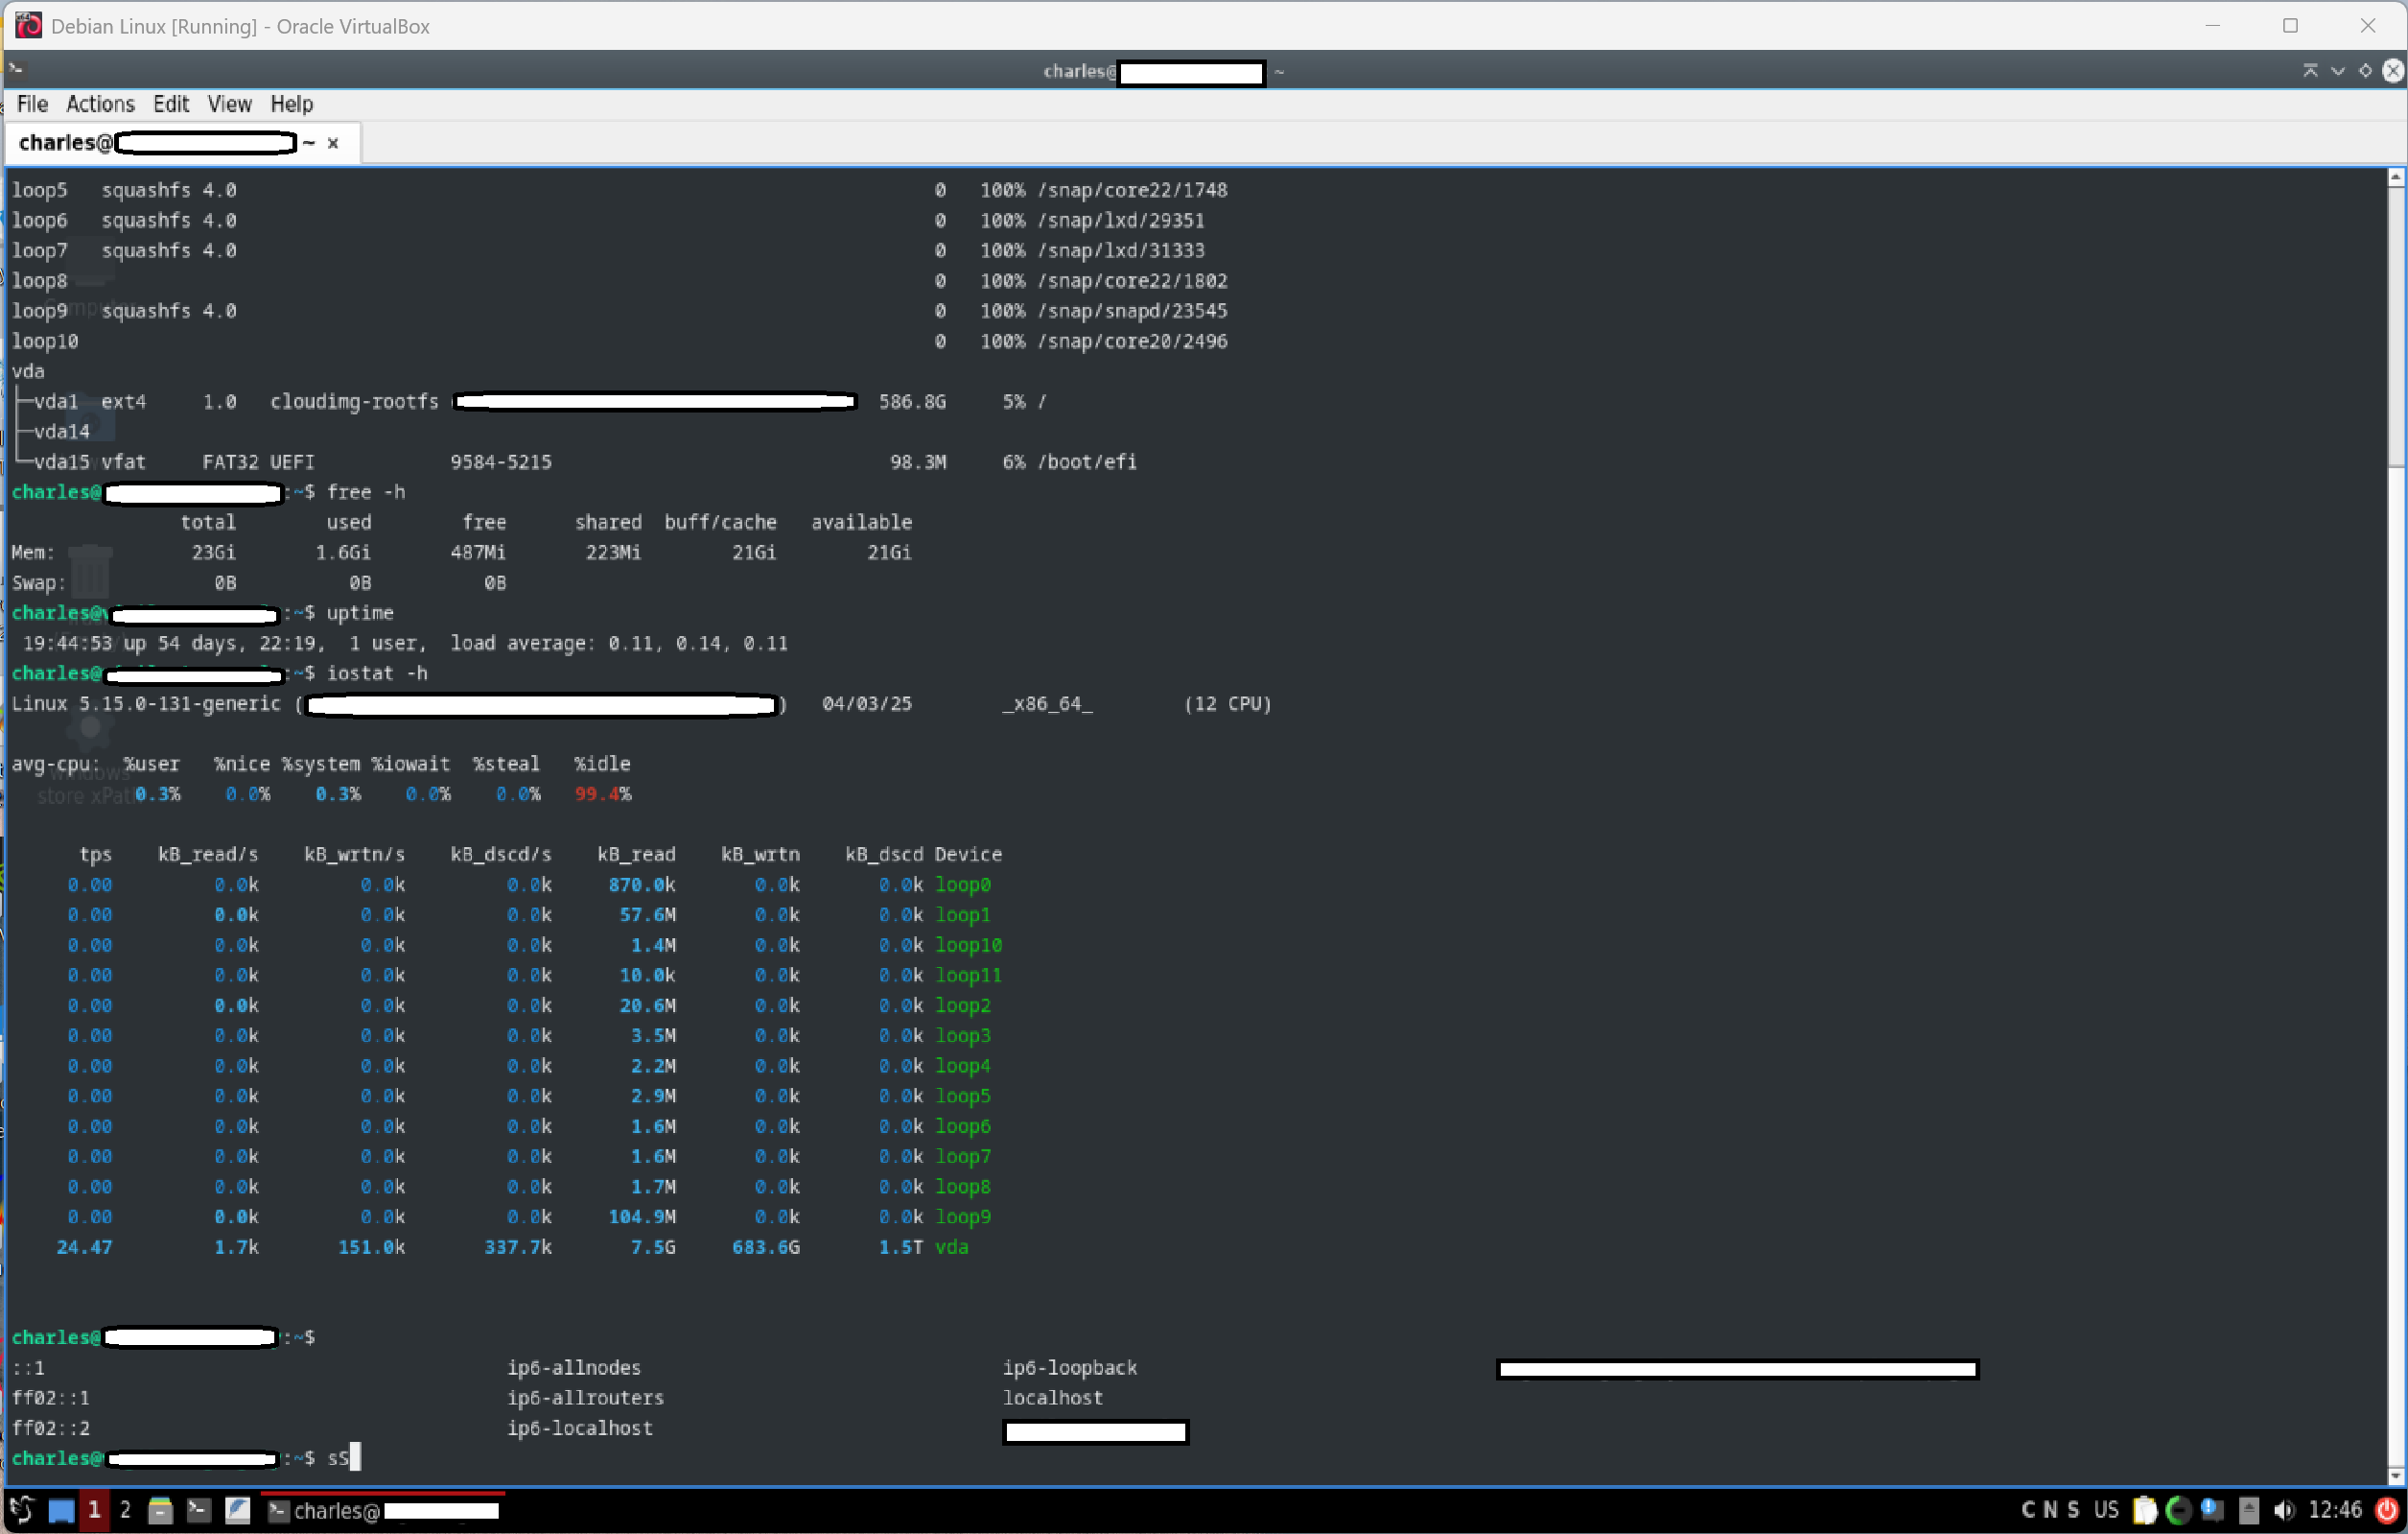
Task: Select workspace 1 in the switcher
Action: click(x=94, y=1510)
